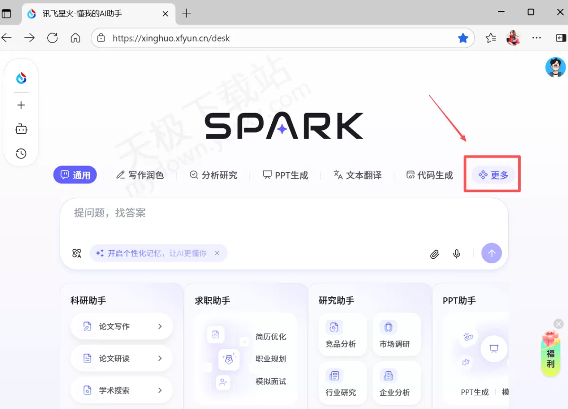The image size is (568, 409).
Task: Open the 行业研究 card
Action: [343, 383]
